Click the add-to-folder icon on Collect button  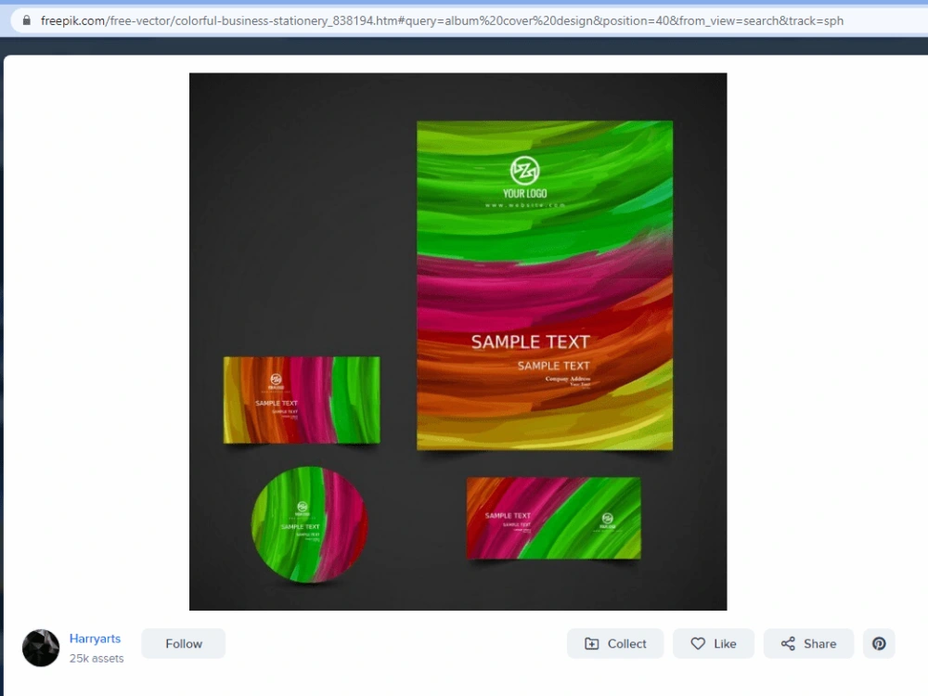click(x=591, y=643)
